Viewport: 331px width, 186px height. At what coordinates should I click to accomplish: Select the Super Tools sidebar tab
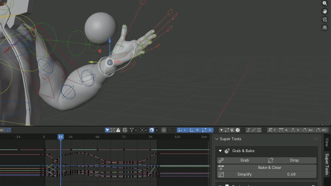327,164
